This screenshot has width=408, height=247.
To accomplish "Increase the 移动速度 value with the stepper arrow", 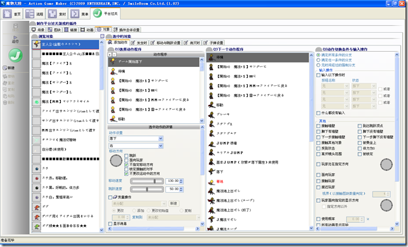I will [181, 179].
